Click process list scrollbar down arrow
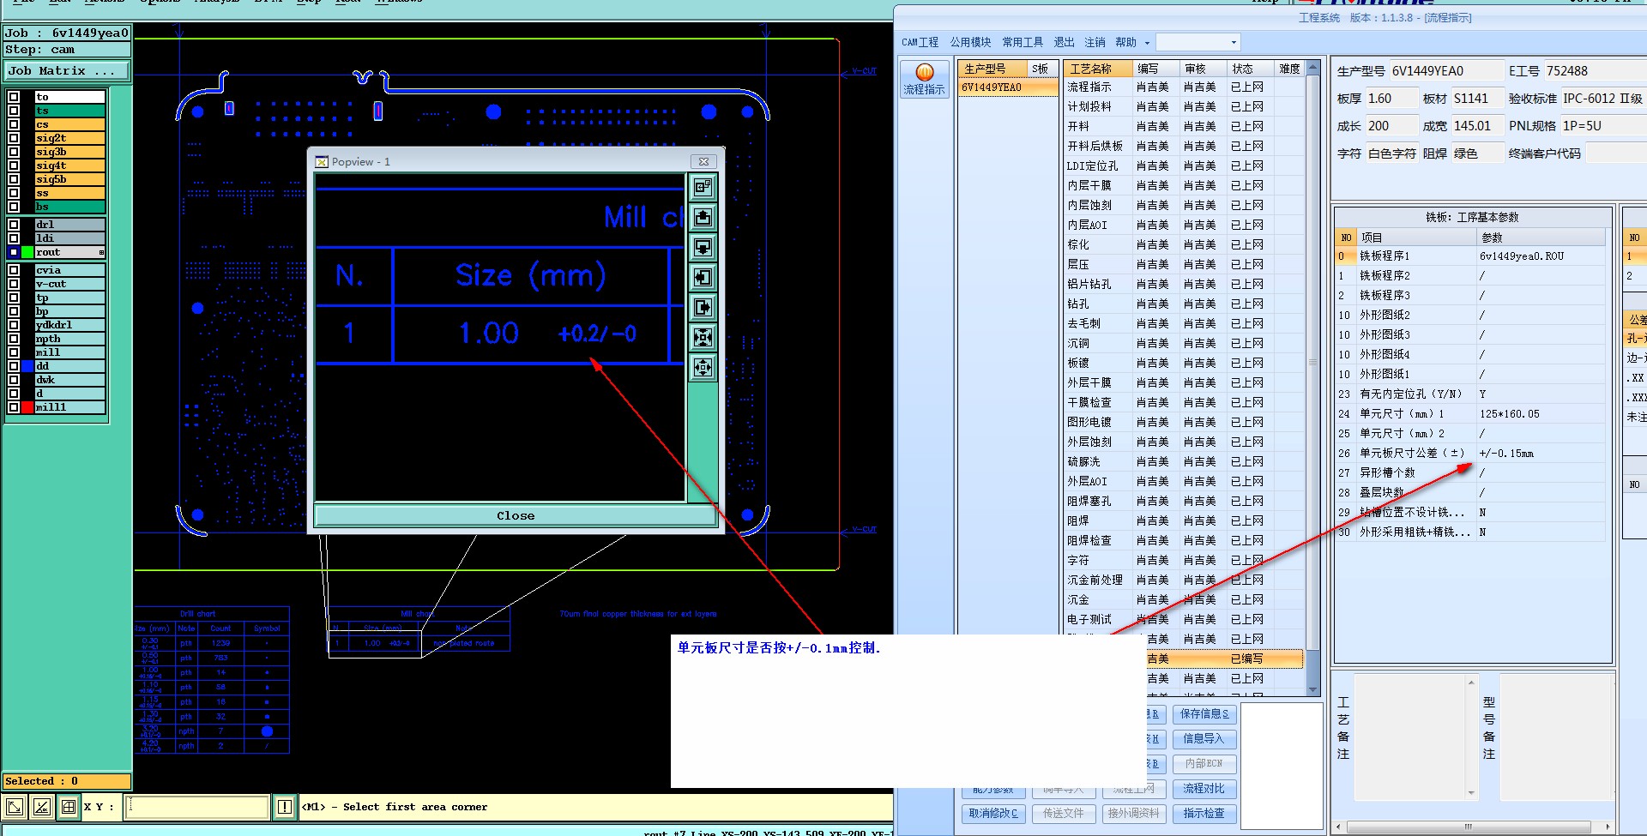1647x836 pixels. [1312, 689]
